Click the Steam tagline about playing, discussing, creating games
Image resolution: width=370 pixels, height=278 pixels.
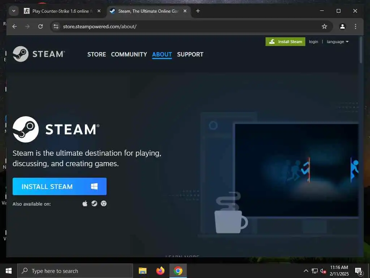[87, 158]
